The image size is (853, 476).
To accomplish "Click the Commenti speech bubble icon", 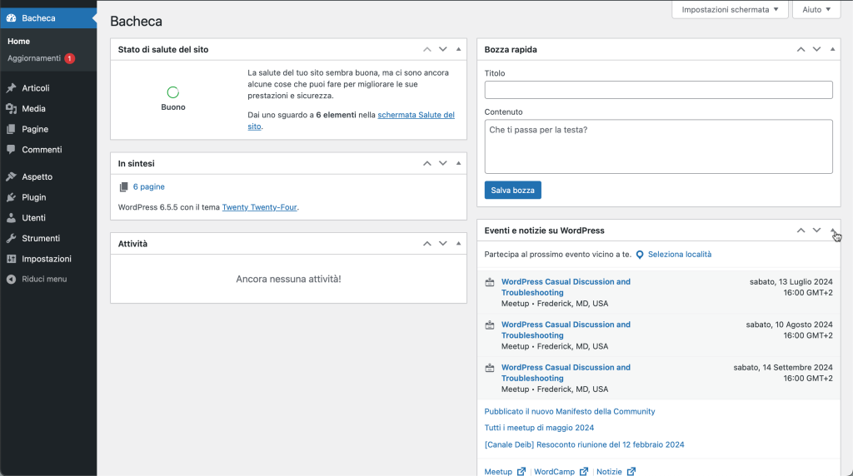I will 11,150.
